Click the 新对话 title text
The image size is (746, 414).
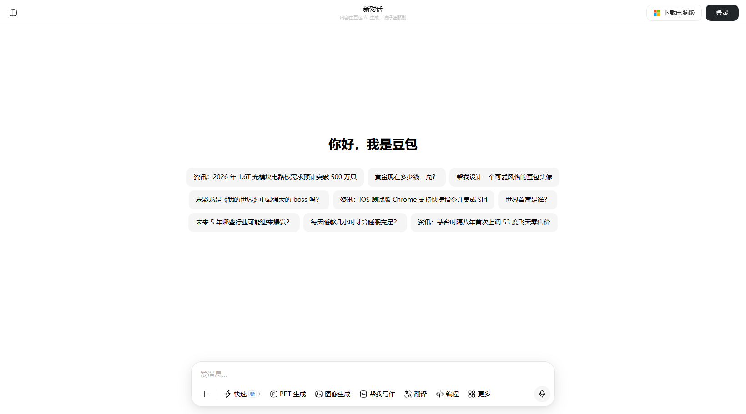point(373,9)
